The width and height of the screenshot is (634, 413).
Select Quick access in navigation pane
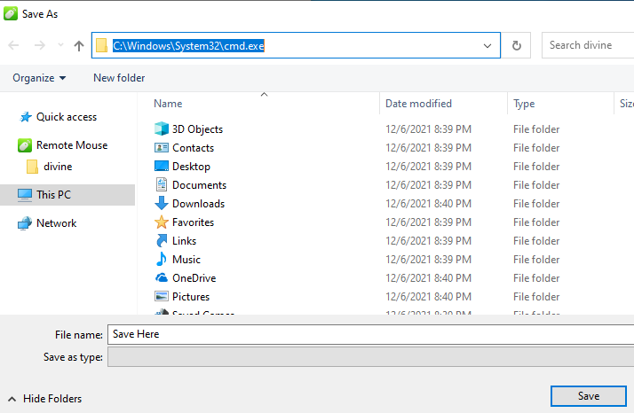coord(67,117)
